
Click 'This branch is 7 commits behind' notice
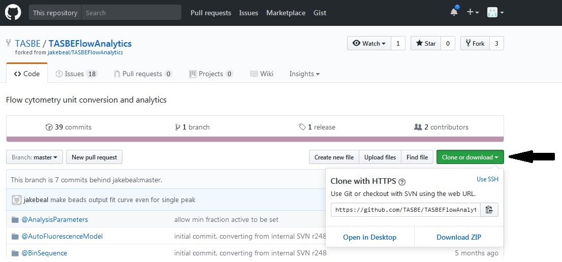pos(86,180)
